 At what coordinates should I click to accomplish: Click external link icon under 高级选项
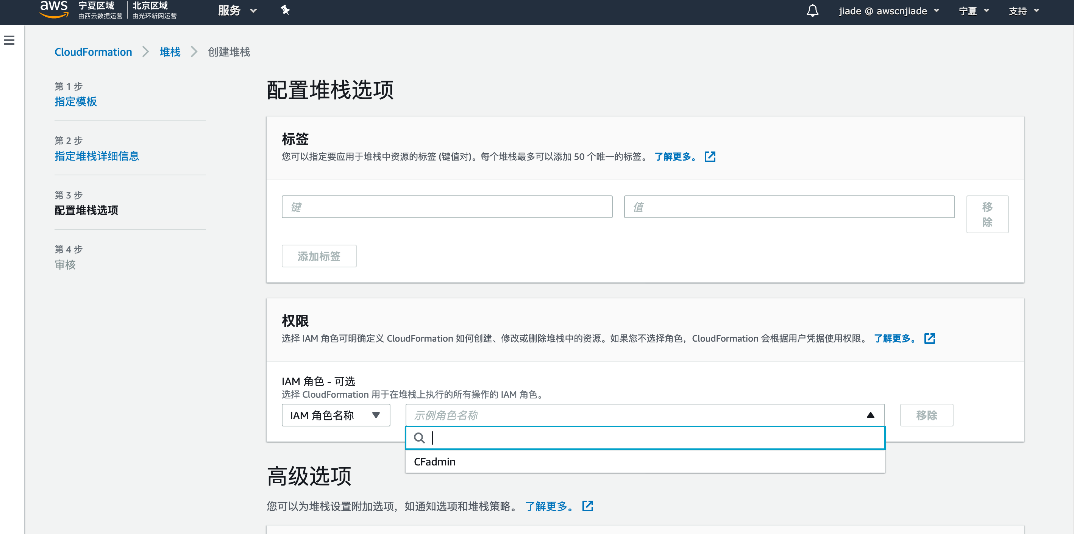click(587, 506)
